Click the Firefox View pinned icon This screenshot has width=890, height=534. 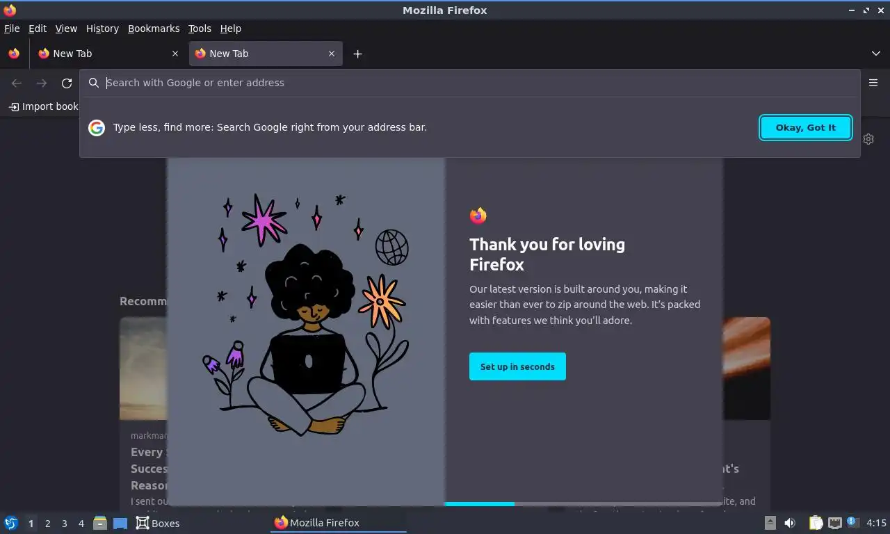14,54
